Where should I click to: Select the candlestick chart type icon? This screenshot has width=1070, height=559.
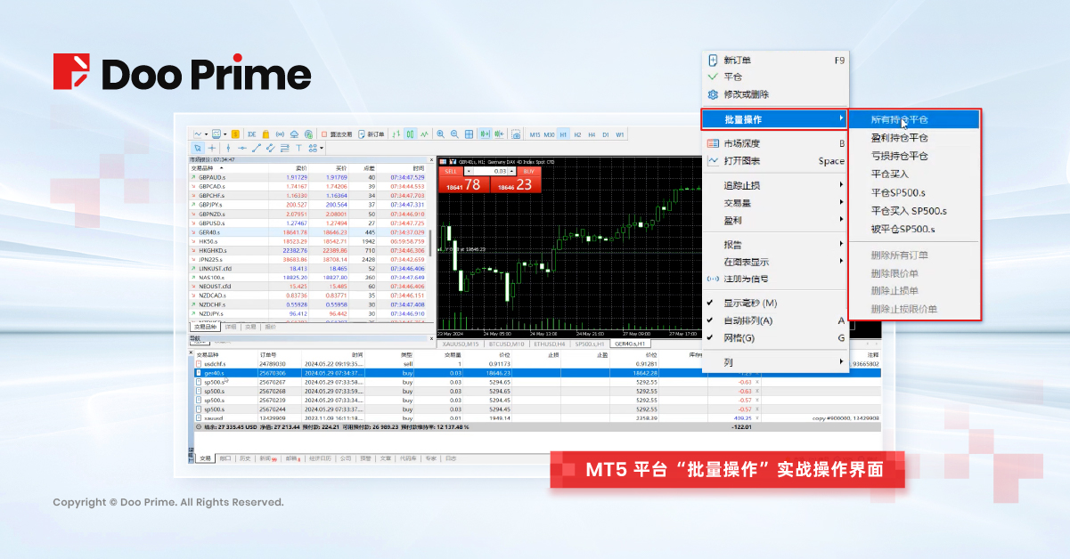pos(410,134)
